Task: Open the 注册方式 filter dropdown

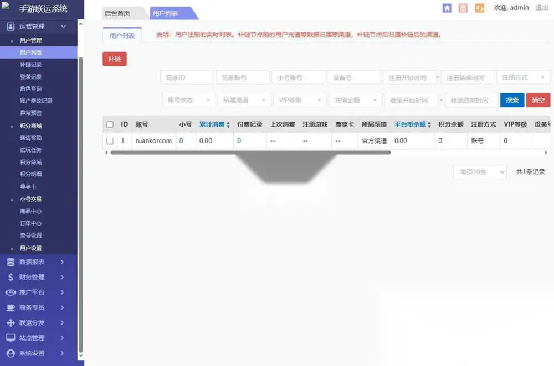Action: [524, 77]
